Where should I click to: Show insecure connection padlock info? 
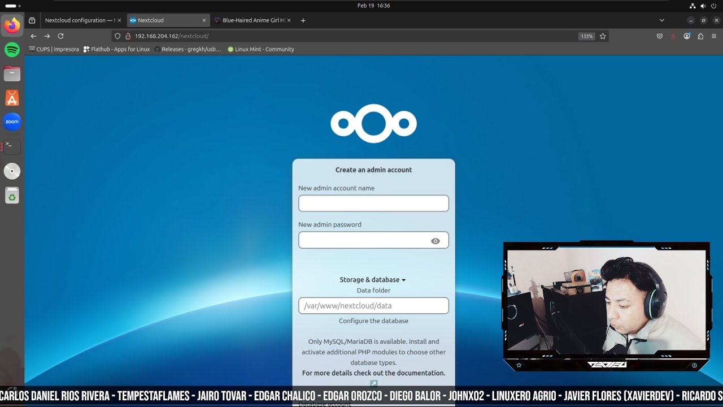(x=128, y=36)
